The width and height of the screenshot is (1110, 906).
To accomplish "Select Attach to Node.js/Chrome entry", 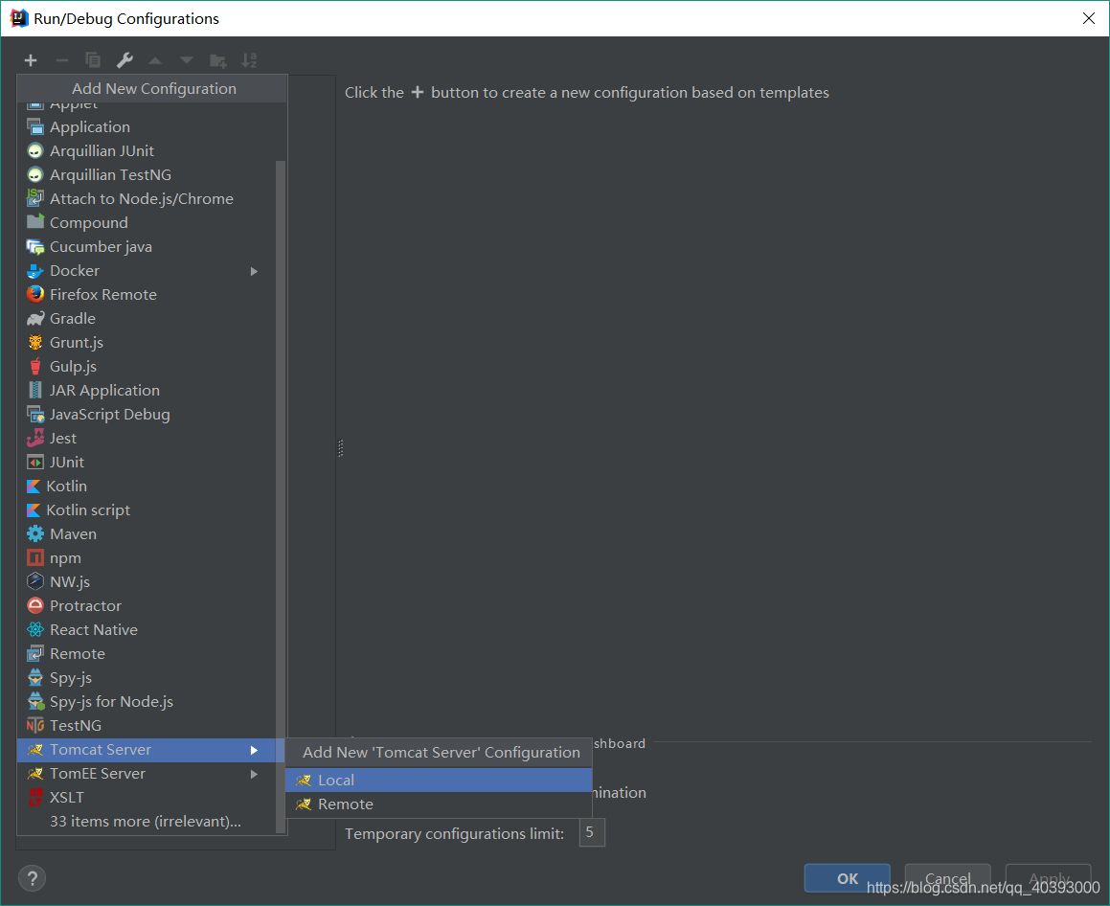I will click(146, 199).
